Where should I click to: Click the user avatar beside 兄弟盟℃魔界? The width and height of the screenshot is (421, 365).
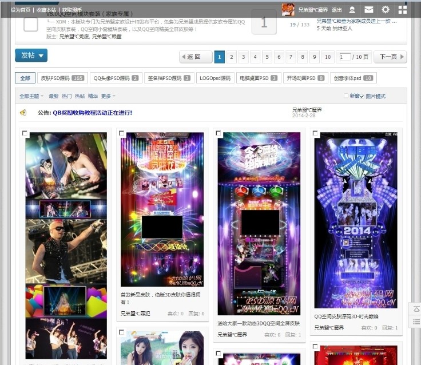point(288,10)
